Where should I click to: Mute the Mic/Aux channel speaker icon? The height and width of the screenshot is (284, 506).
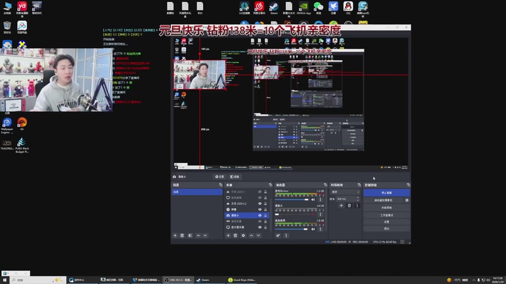(313, 199)
